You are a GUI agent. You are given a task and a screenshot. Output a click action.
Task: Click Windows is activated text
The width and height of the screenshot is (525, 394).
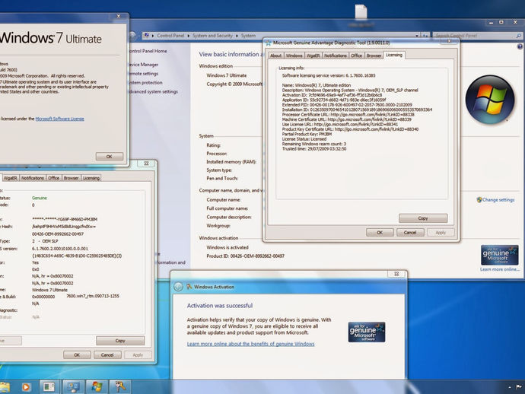point(228,247)
